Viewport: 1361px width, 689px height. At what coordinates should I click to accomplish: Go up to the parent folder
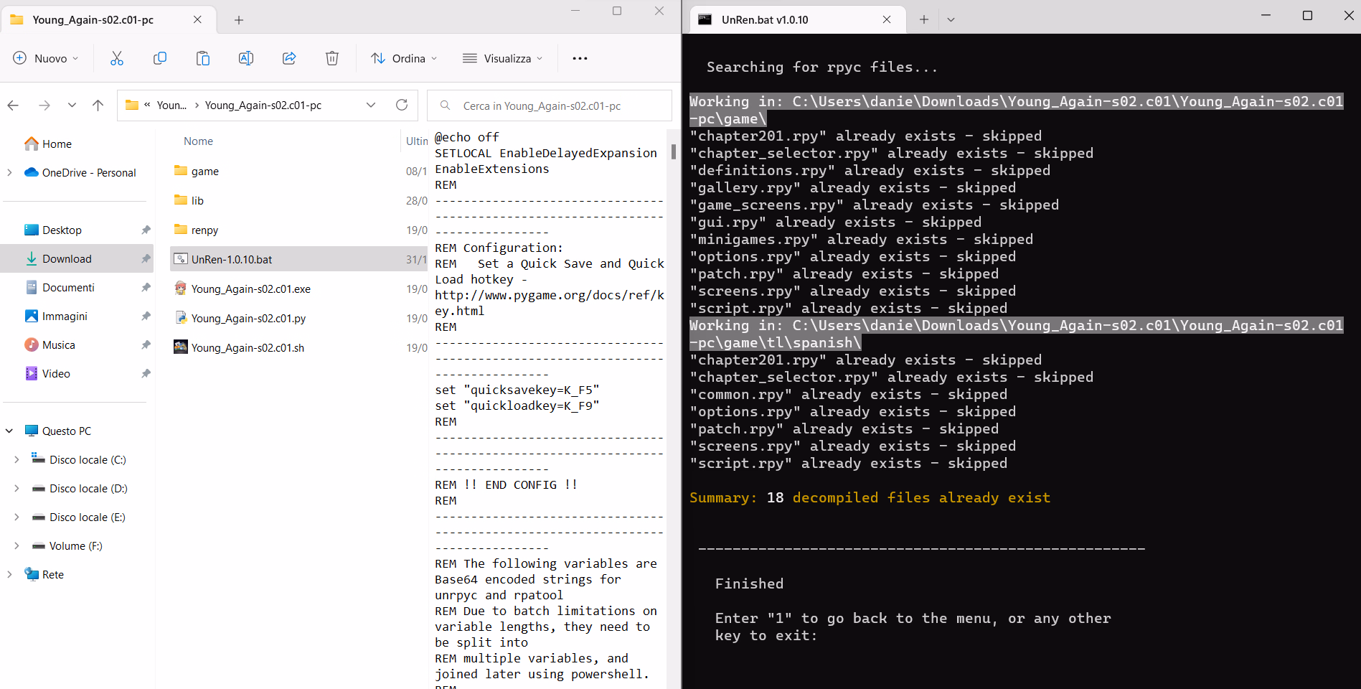click(x=98, y=105)
